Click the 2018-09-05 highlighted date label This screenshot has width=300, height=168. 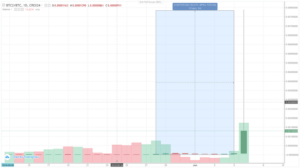point(8,165)
